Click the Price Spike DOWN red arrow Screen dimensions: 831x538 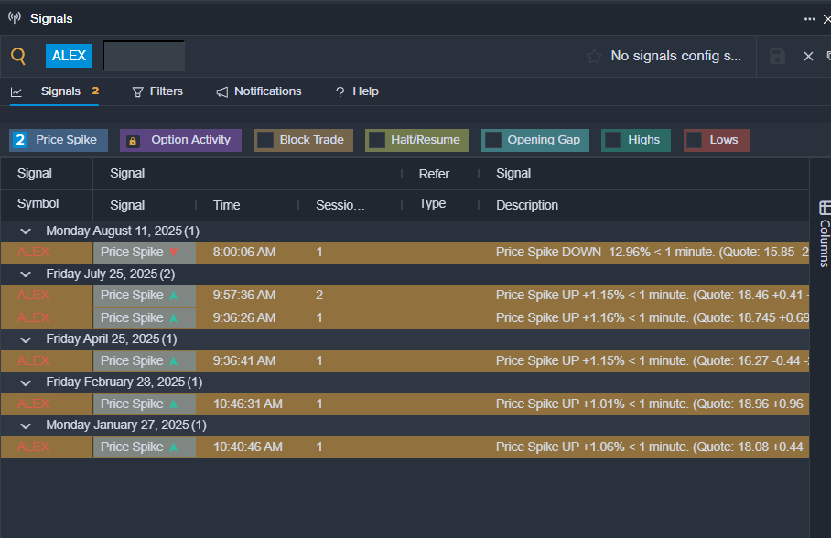point(174,253)
